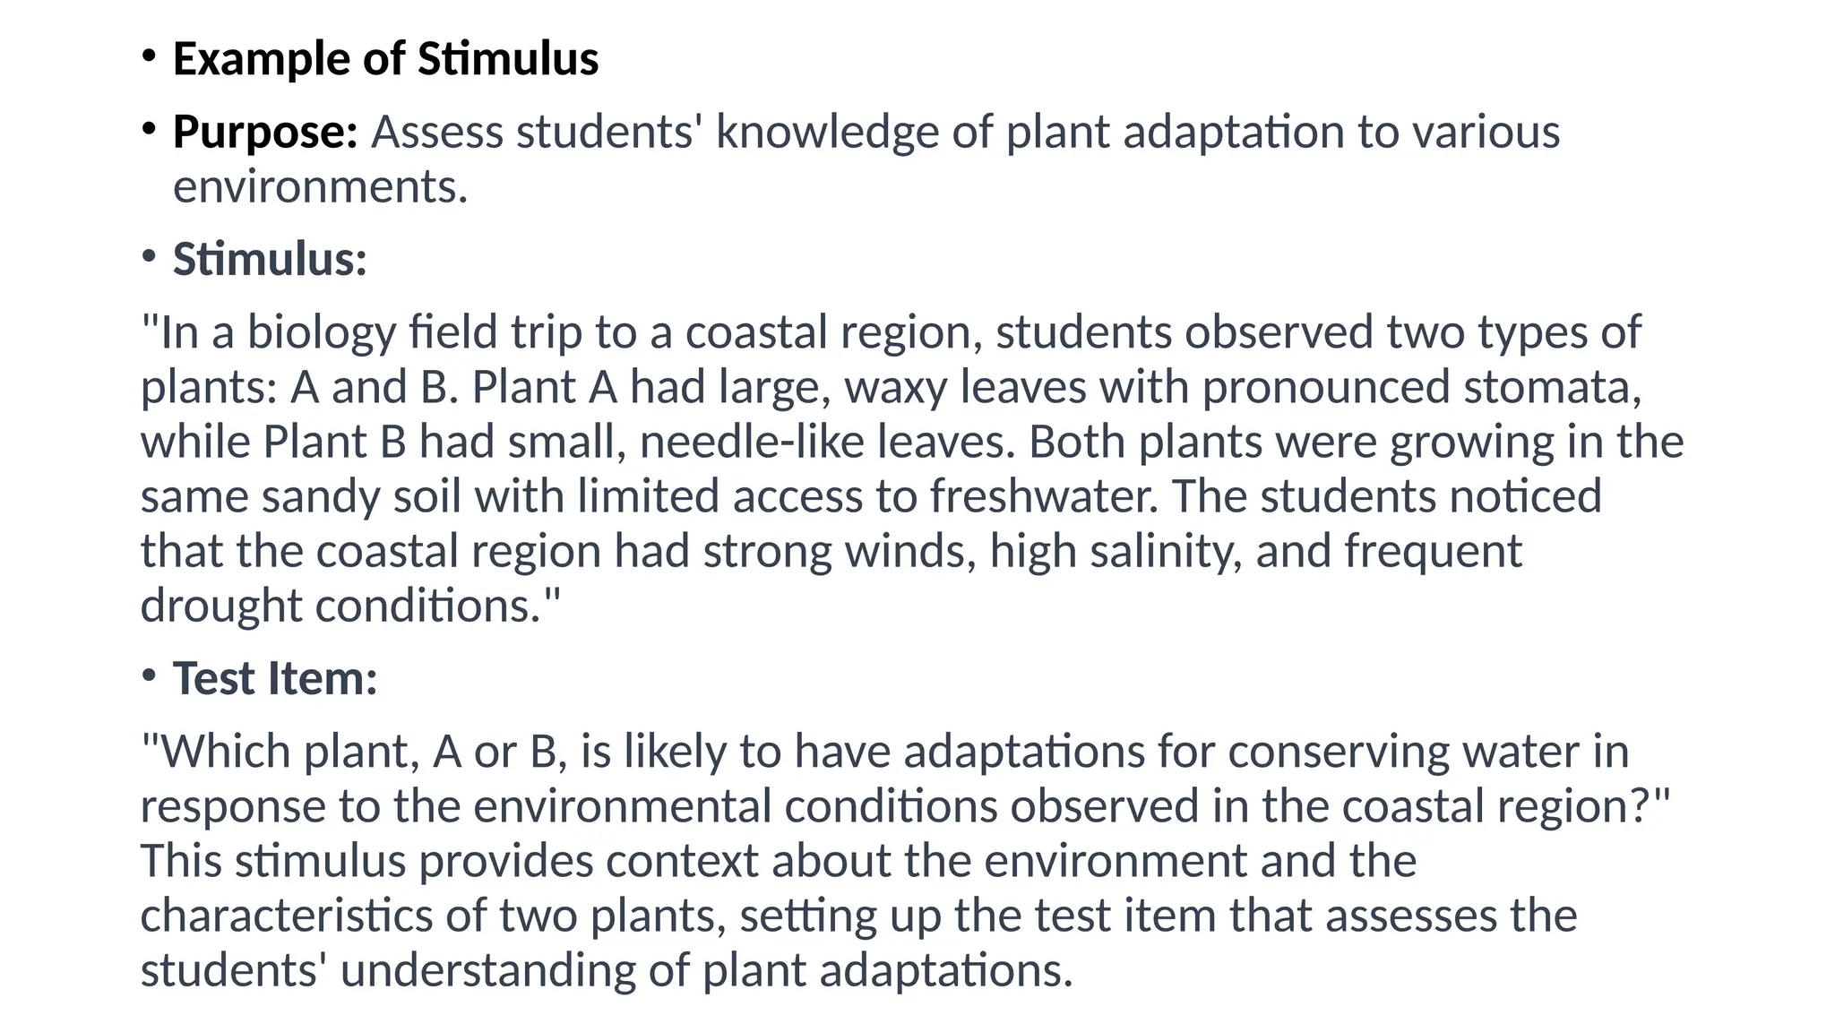The height and width of the screenshot is (1032, 1835).
Task: Click the bullet before 'Test Item:'
Action: [149, 675]
